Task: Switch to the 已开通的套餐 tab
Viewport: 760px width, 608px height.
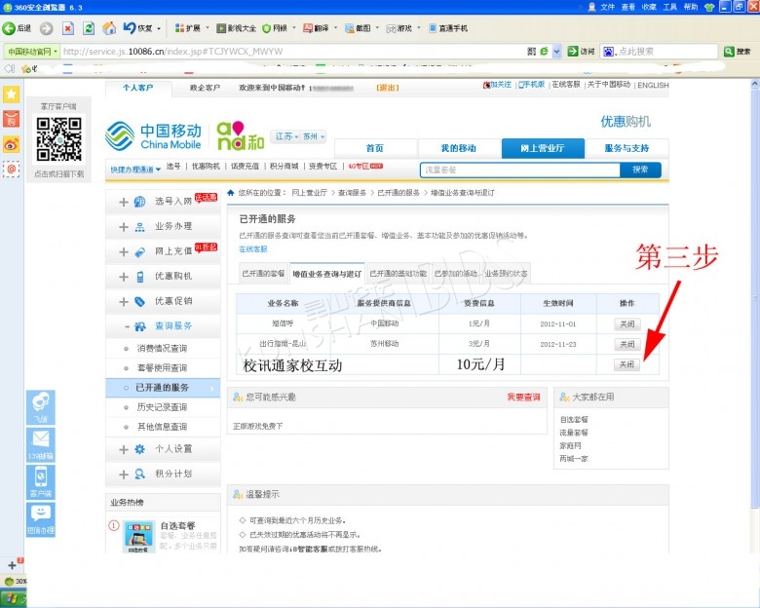Action: (x=264, y=274)
